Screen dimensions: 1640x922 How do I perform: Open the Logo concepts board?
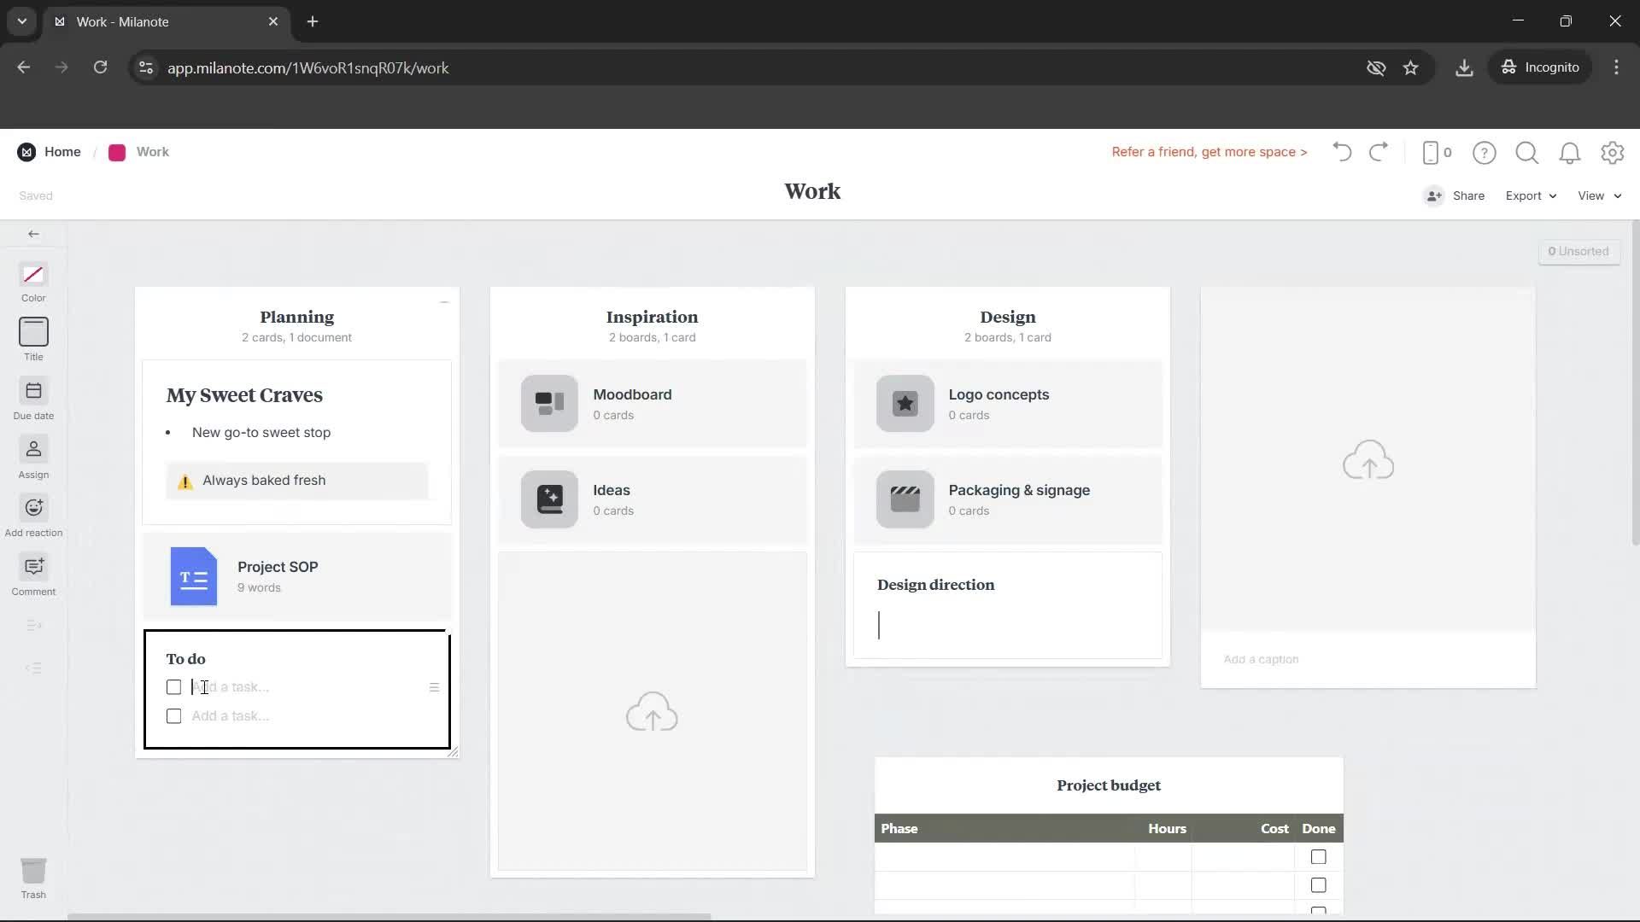point(1008,403)
